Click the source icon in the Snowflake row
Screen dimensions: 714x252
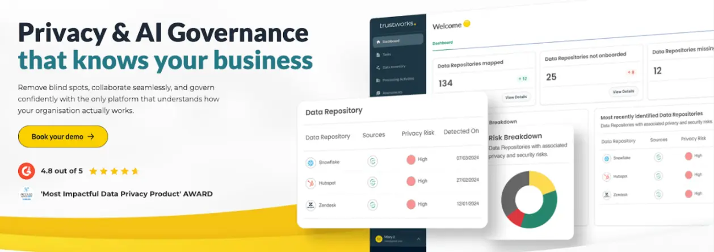pos(372,161)
